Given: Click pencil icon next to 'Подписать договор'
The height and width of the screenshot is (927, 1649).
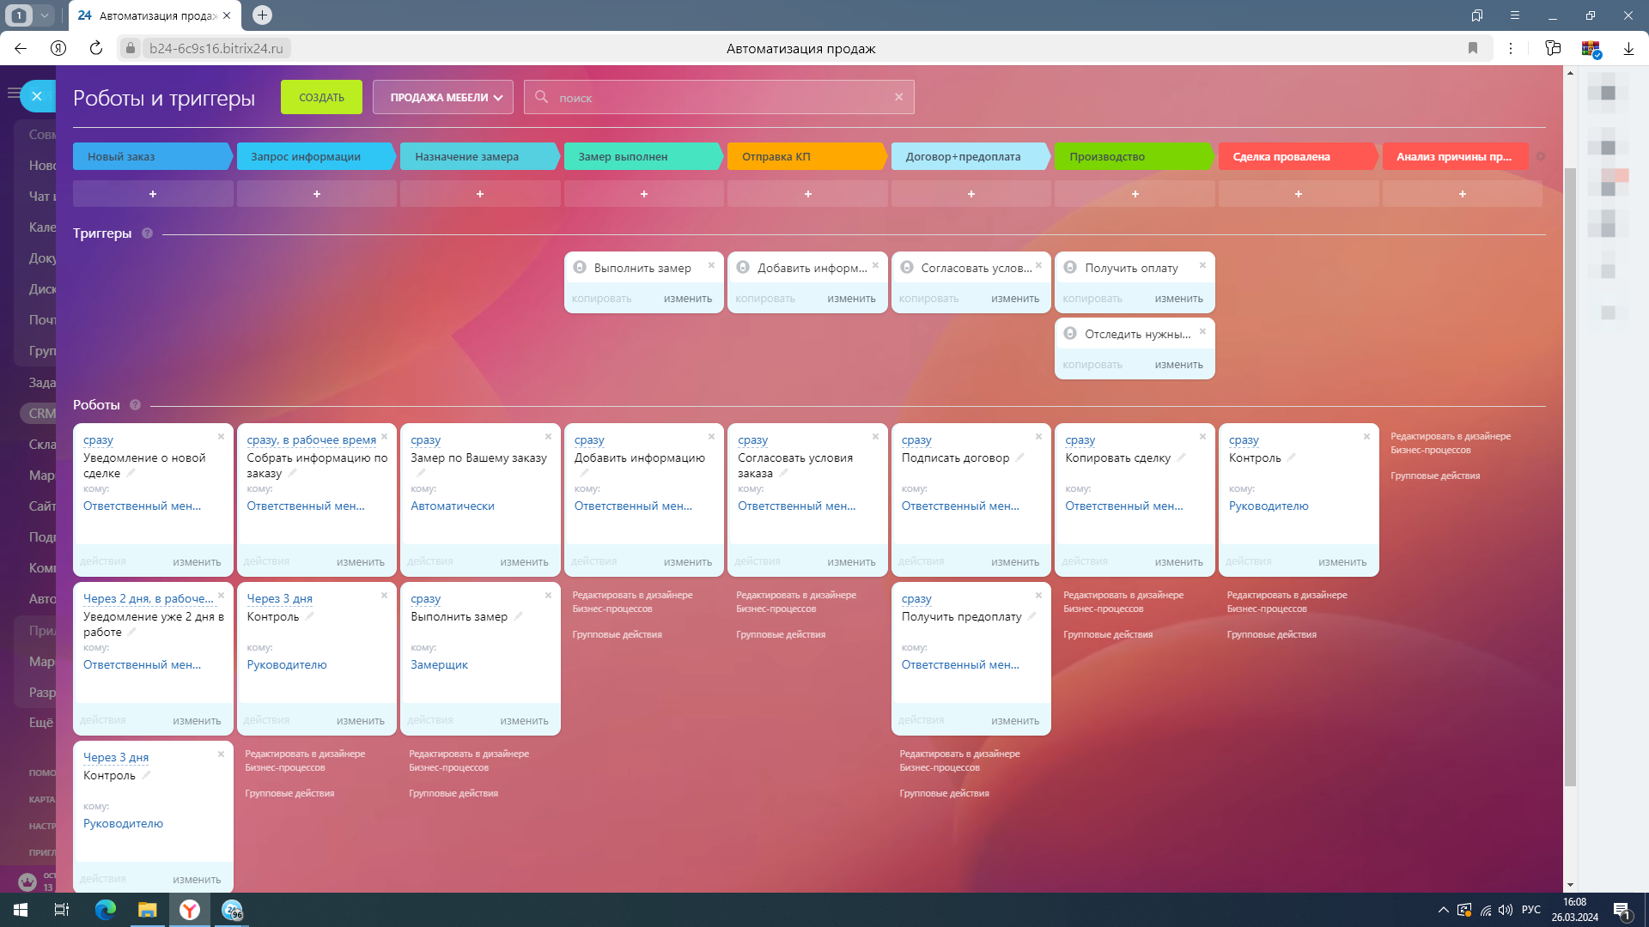Looking at the screenshot, I should point(1019,457).
